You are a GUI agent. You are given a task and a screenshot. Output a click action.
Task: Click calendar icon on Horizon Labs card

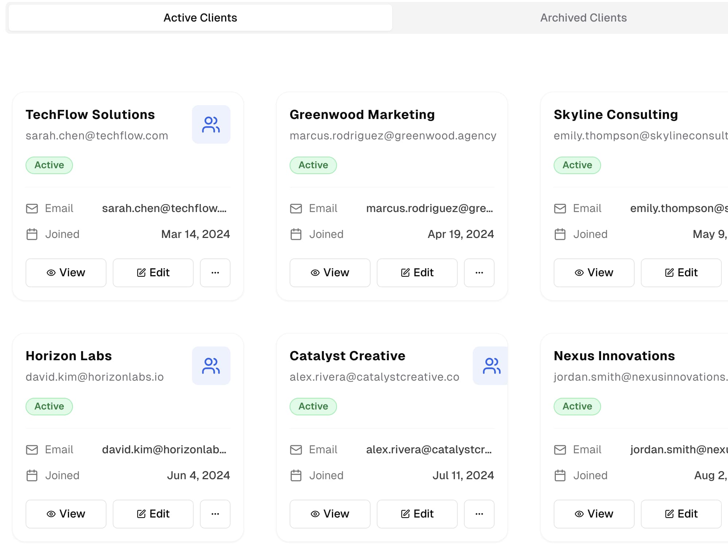point(32,476)
